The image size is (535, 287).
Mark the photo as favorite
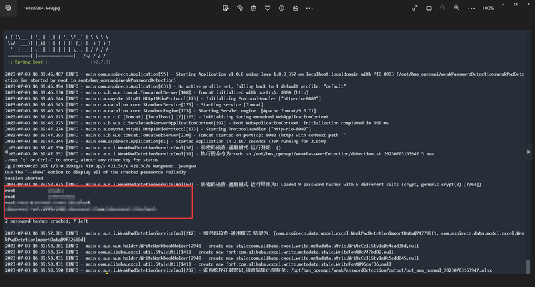(267, 8)
